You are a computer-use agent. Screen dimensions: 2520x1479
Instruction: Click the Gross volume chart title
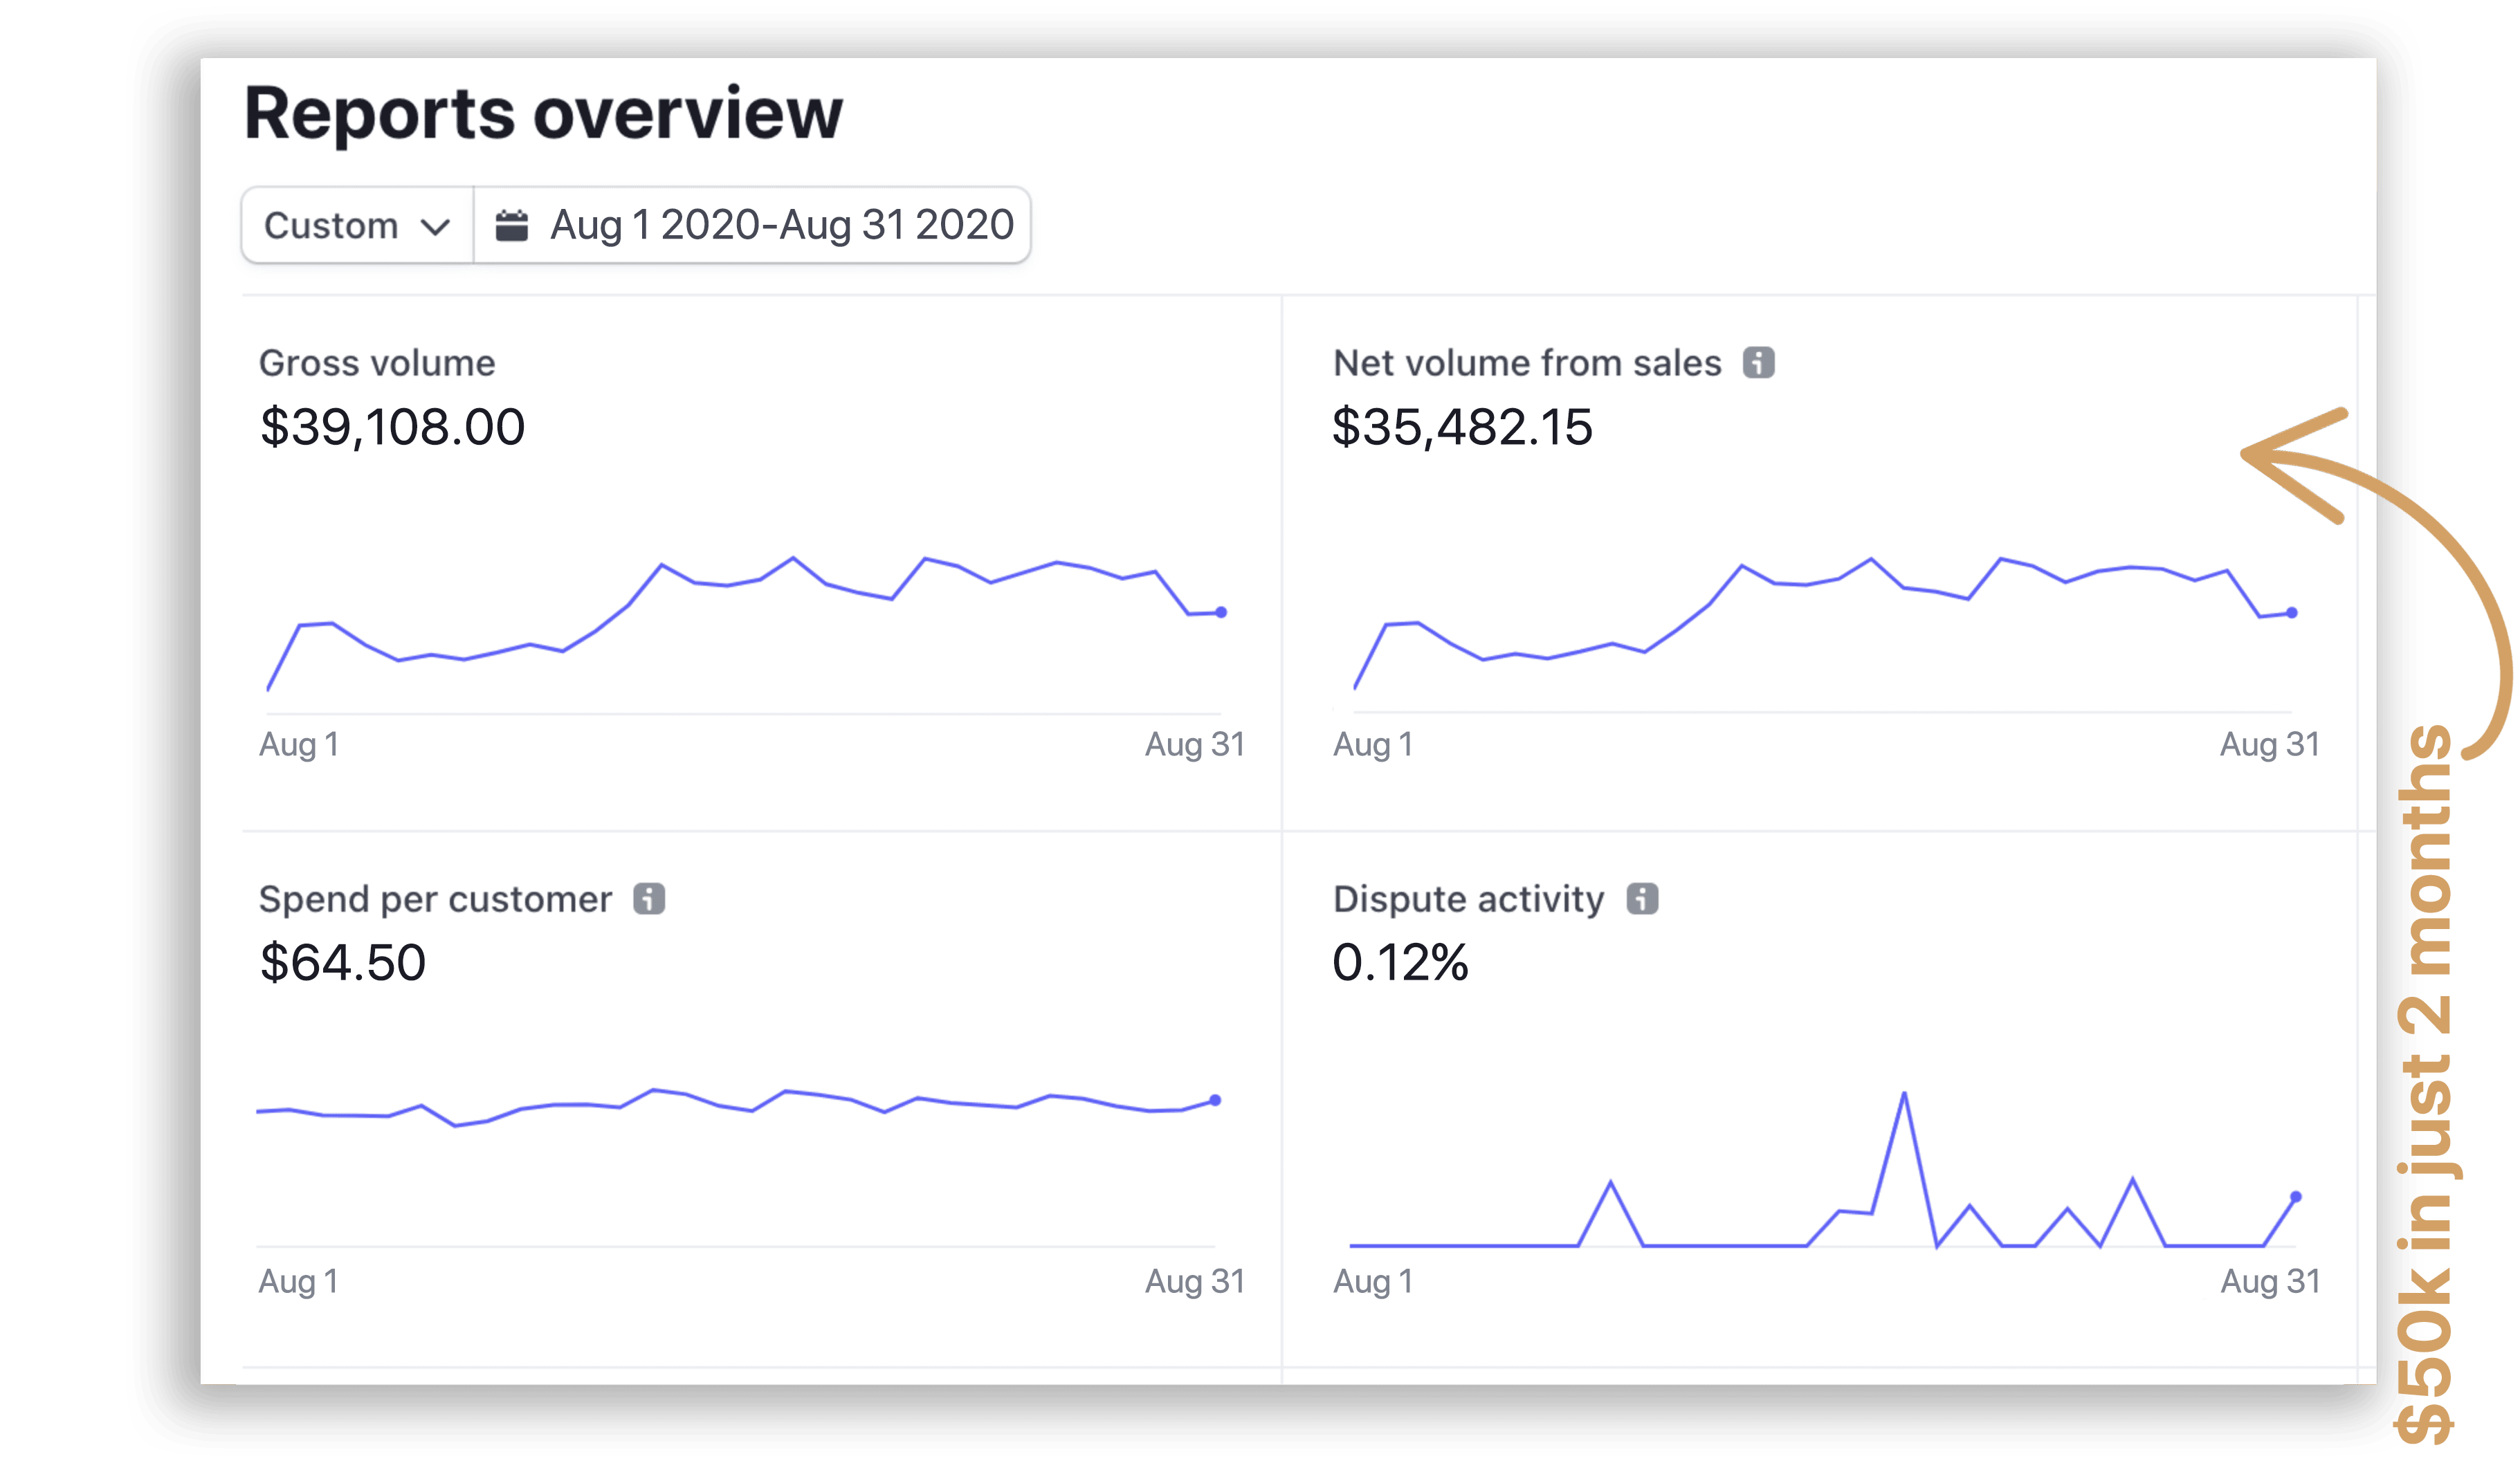[x=377, y=363]
